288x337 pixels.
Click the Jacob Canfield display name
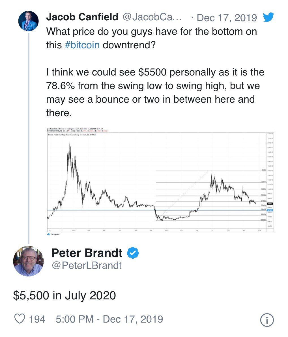pyautogui.click(x=82, y=17)
